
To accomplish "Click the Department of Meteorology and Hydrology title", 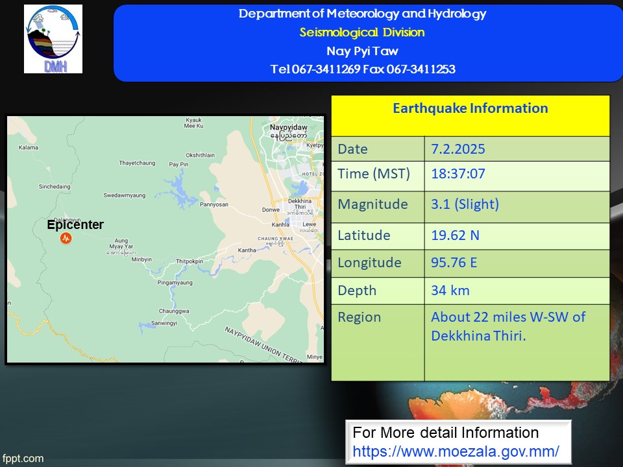I will pyautogui.click(x=362, y=14).
